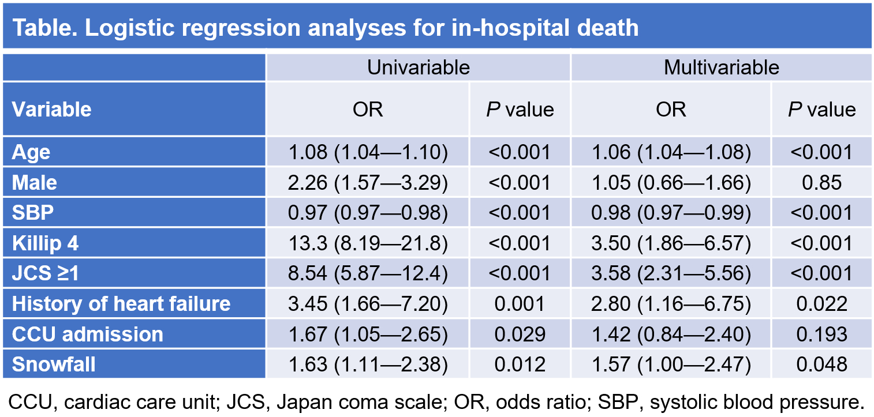Image resolution: width=874 pixels, height=417 pixels.
Task: Select the univariable P value 0.029
Action: tap(520, 334)
